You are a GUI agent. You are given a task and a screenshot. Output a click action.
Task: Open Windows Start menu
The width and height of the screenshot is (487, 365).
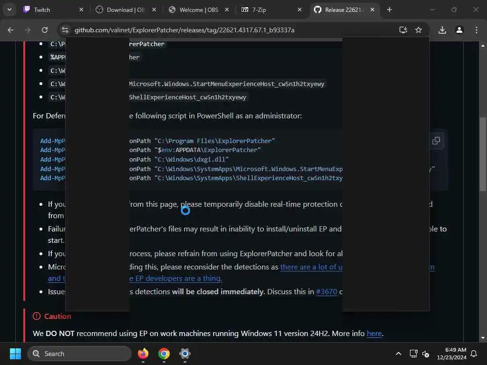coord(15,354)
